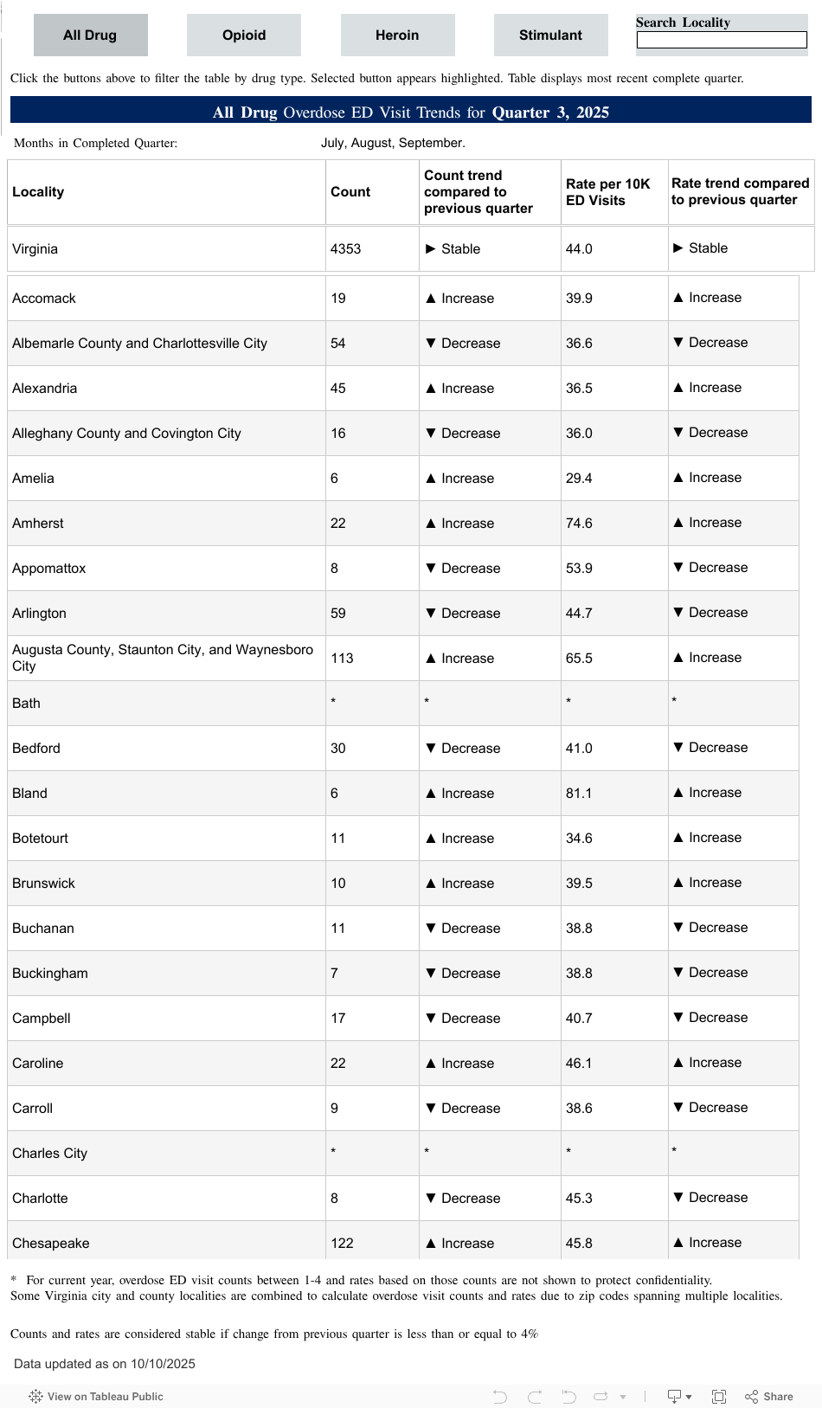Viewport: 822px width, 1408px height.
Task: Switch table to Heroin filter
Action: pos(397,35)
